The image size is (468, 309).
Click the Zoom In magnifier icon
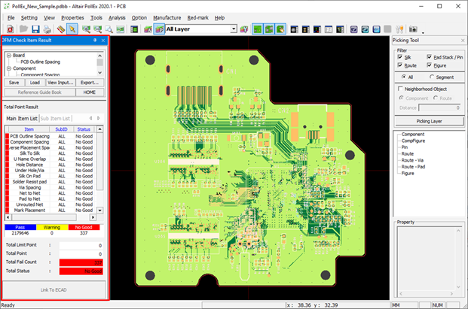[85, 29]
